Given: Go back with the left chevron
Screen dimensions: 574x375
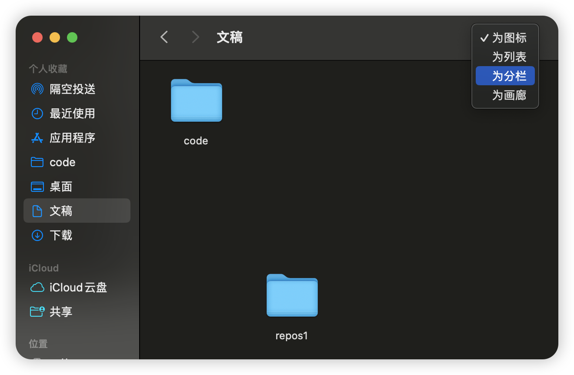Looking at the screenshot, I should pos(164,37).
